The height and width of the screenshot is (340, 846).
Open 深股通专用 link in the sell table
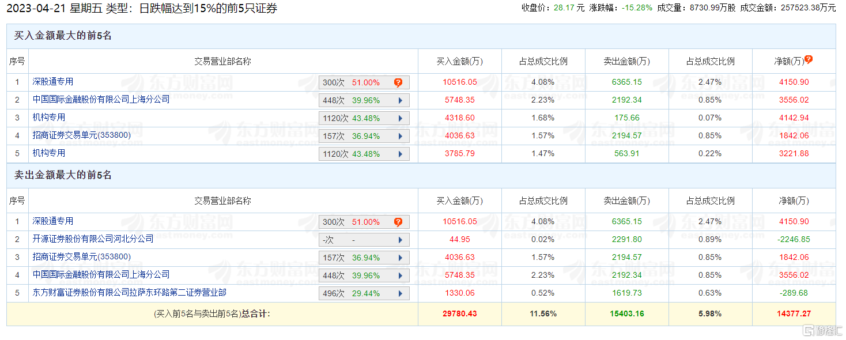click(53, 221)
